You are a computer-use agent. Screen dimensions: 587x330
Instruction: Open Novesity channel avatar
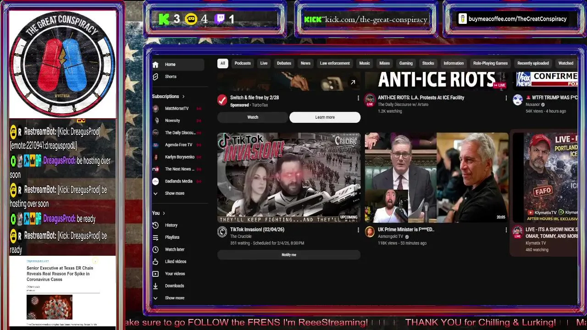(x=155, y=121)
